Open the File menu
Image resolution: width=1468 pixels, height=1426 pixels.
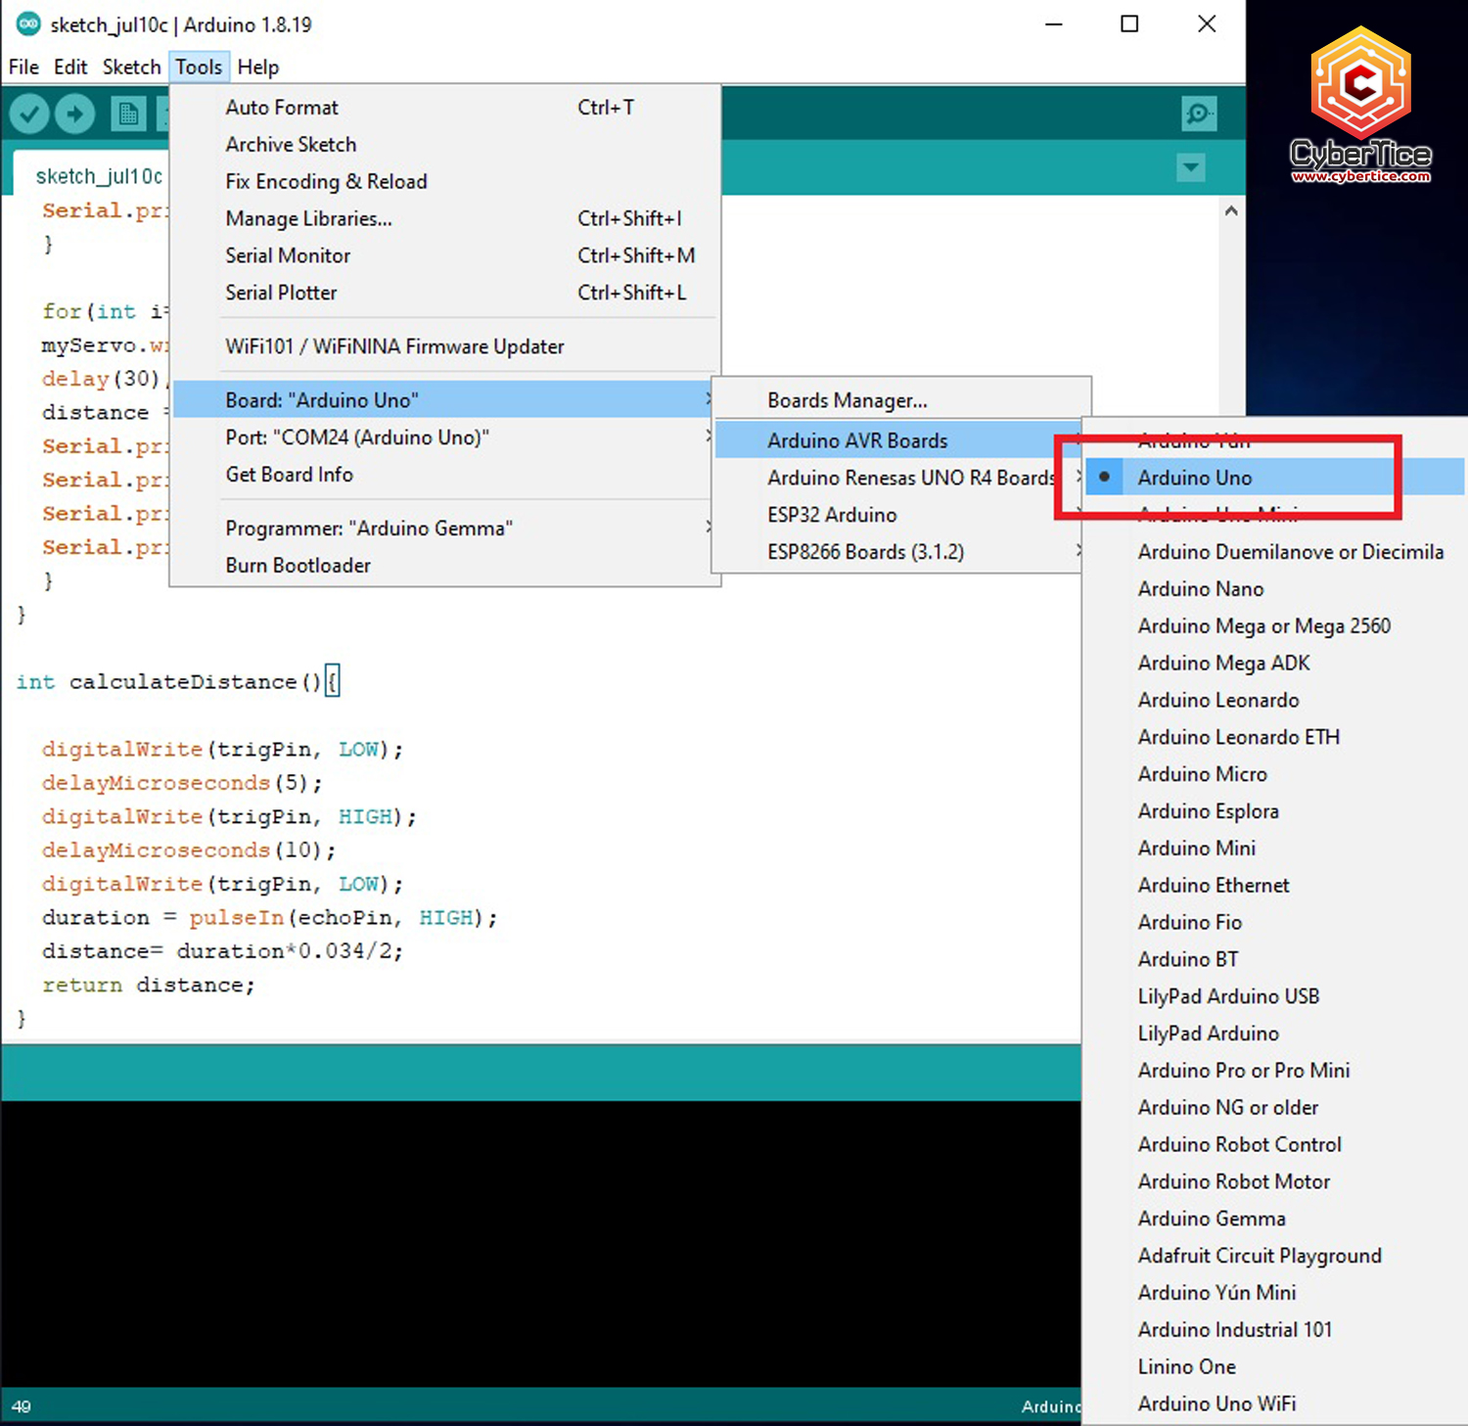(x=23, y=67)
